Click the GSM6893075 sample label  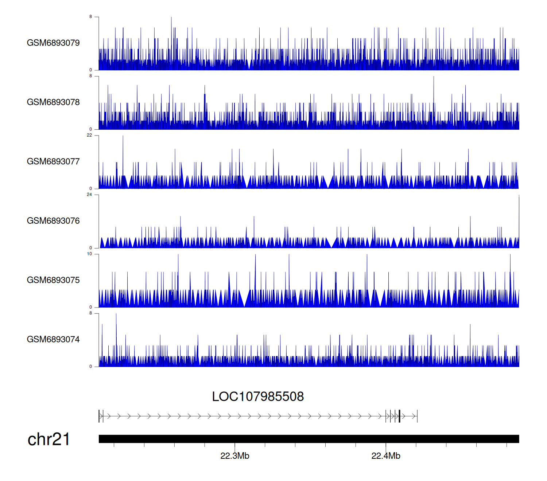pyautogui.click(x=53, y=280)
